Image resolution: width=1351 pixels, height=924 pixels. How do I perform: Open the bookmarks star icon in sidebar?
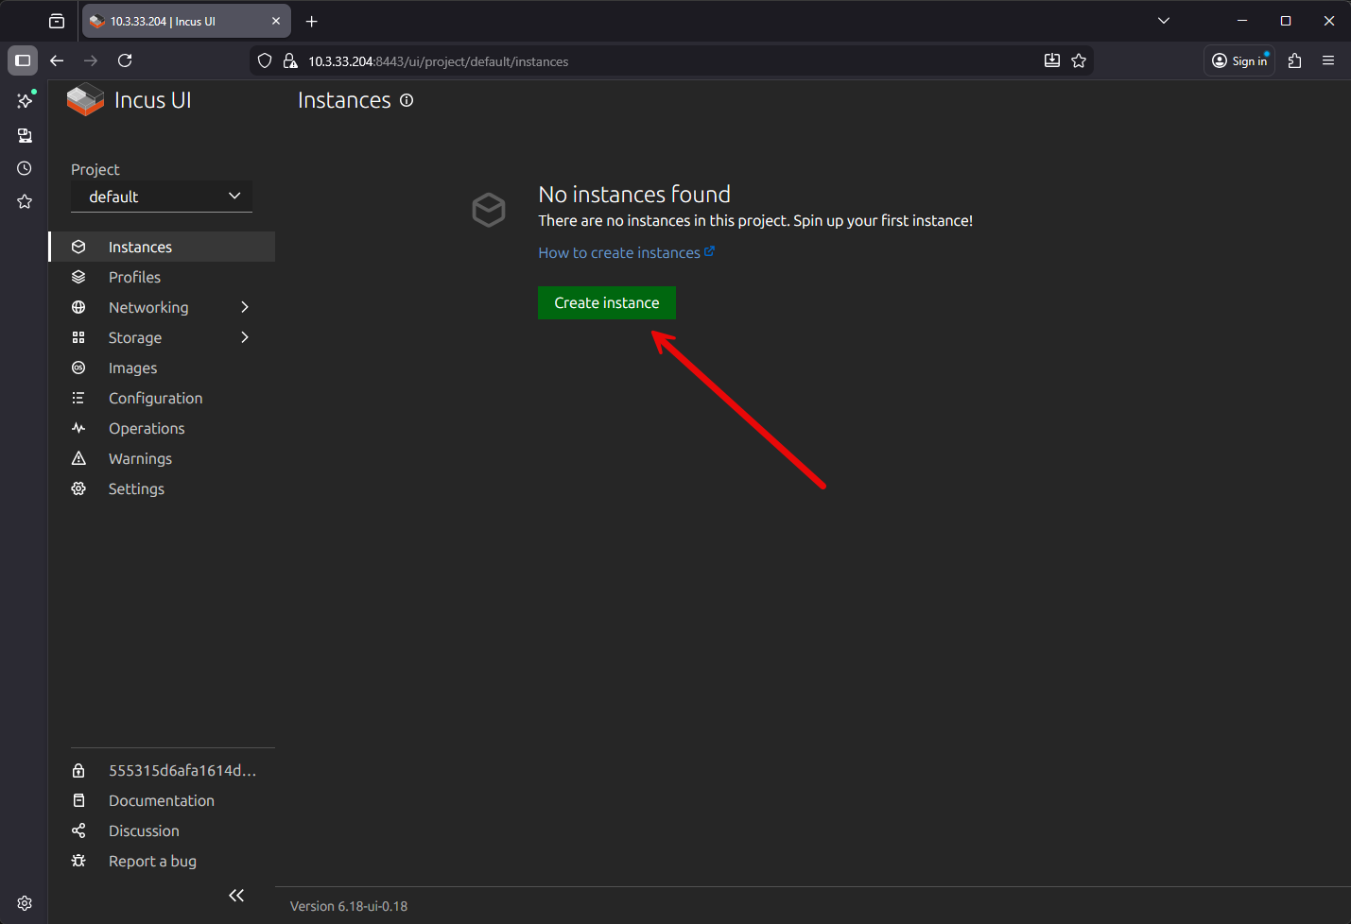[25, 201]
